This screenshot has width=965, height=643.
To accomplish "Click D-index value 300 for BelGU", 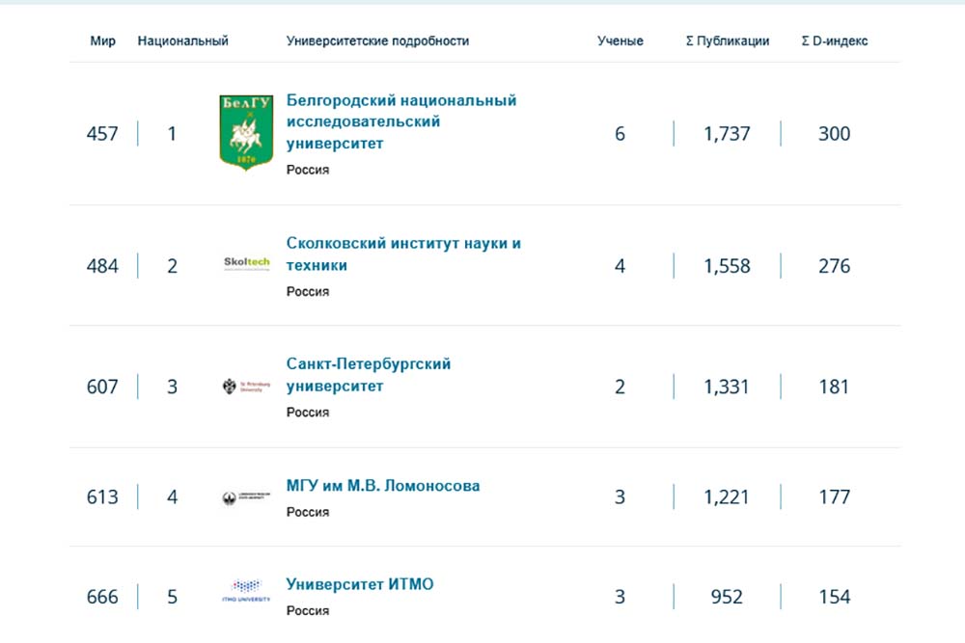I will (834, 134).
